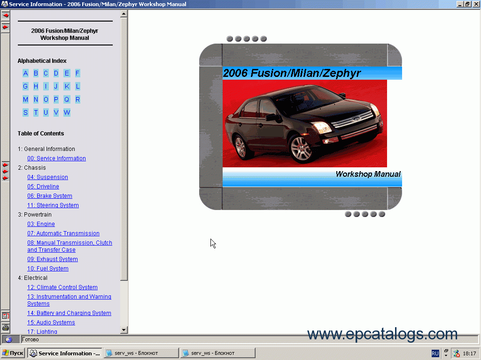
Task: Go to index letter U
Action: (46, 112)
